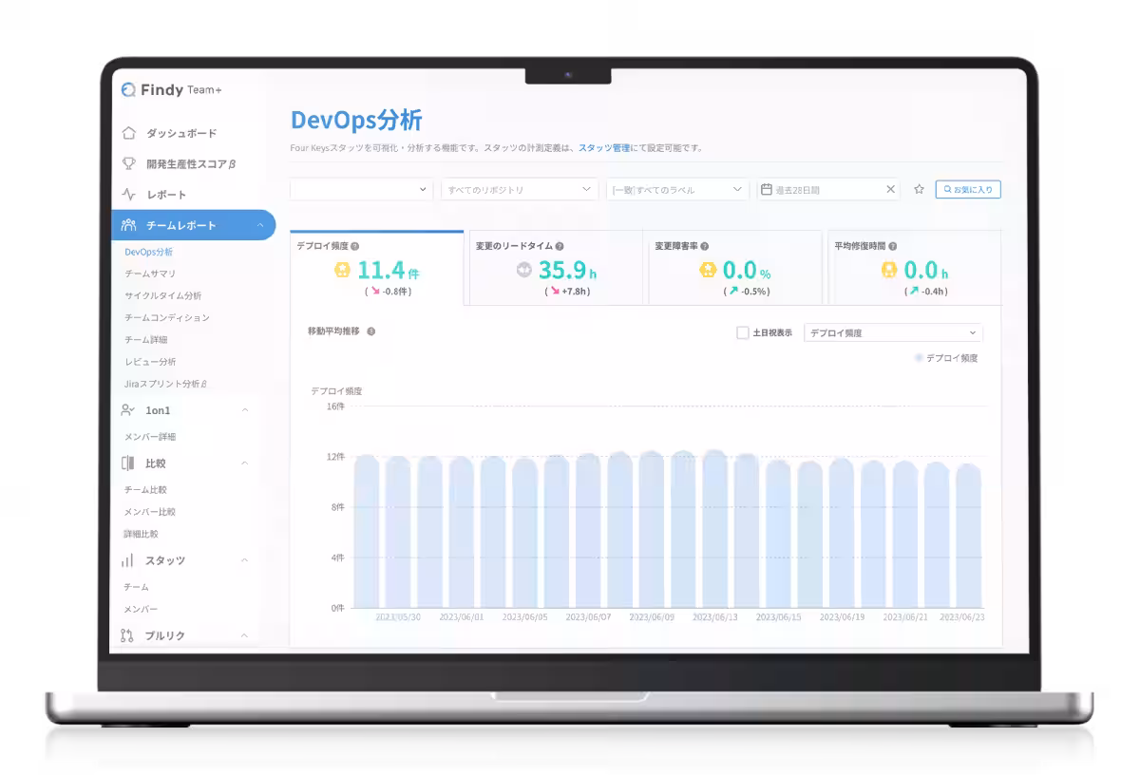Open the すべてのリポジトリ dropdown

click(x=519, y=190)
